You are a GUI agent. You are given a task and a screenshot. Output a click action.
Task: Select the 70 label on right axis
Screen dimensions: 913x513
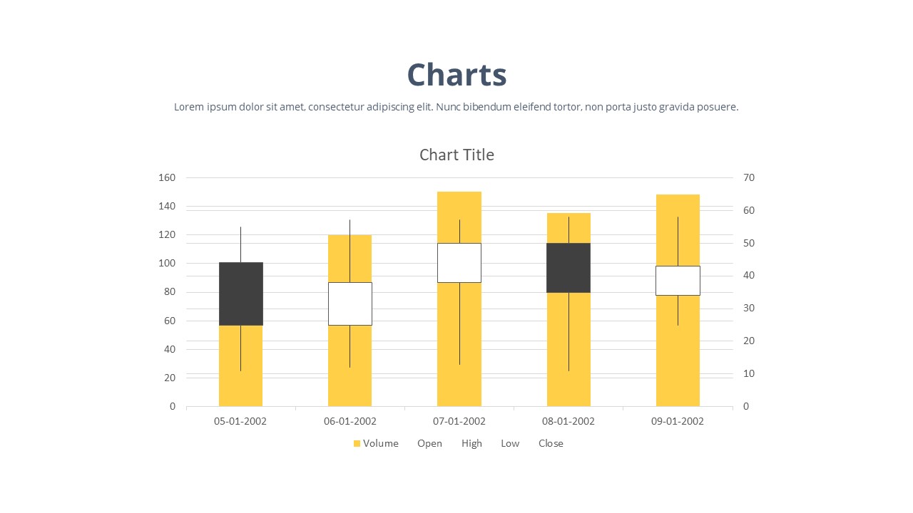[749, 177]
